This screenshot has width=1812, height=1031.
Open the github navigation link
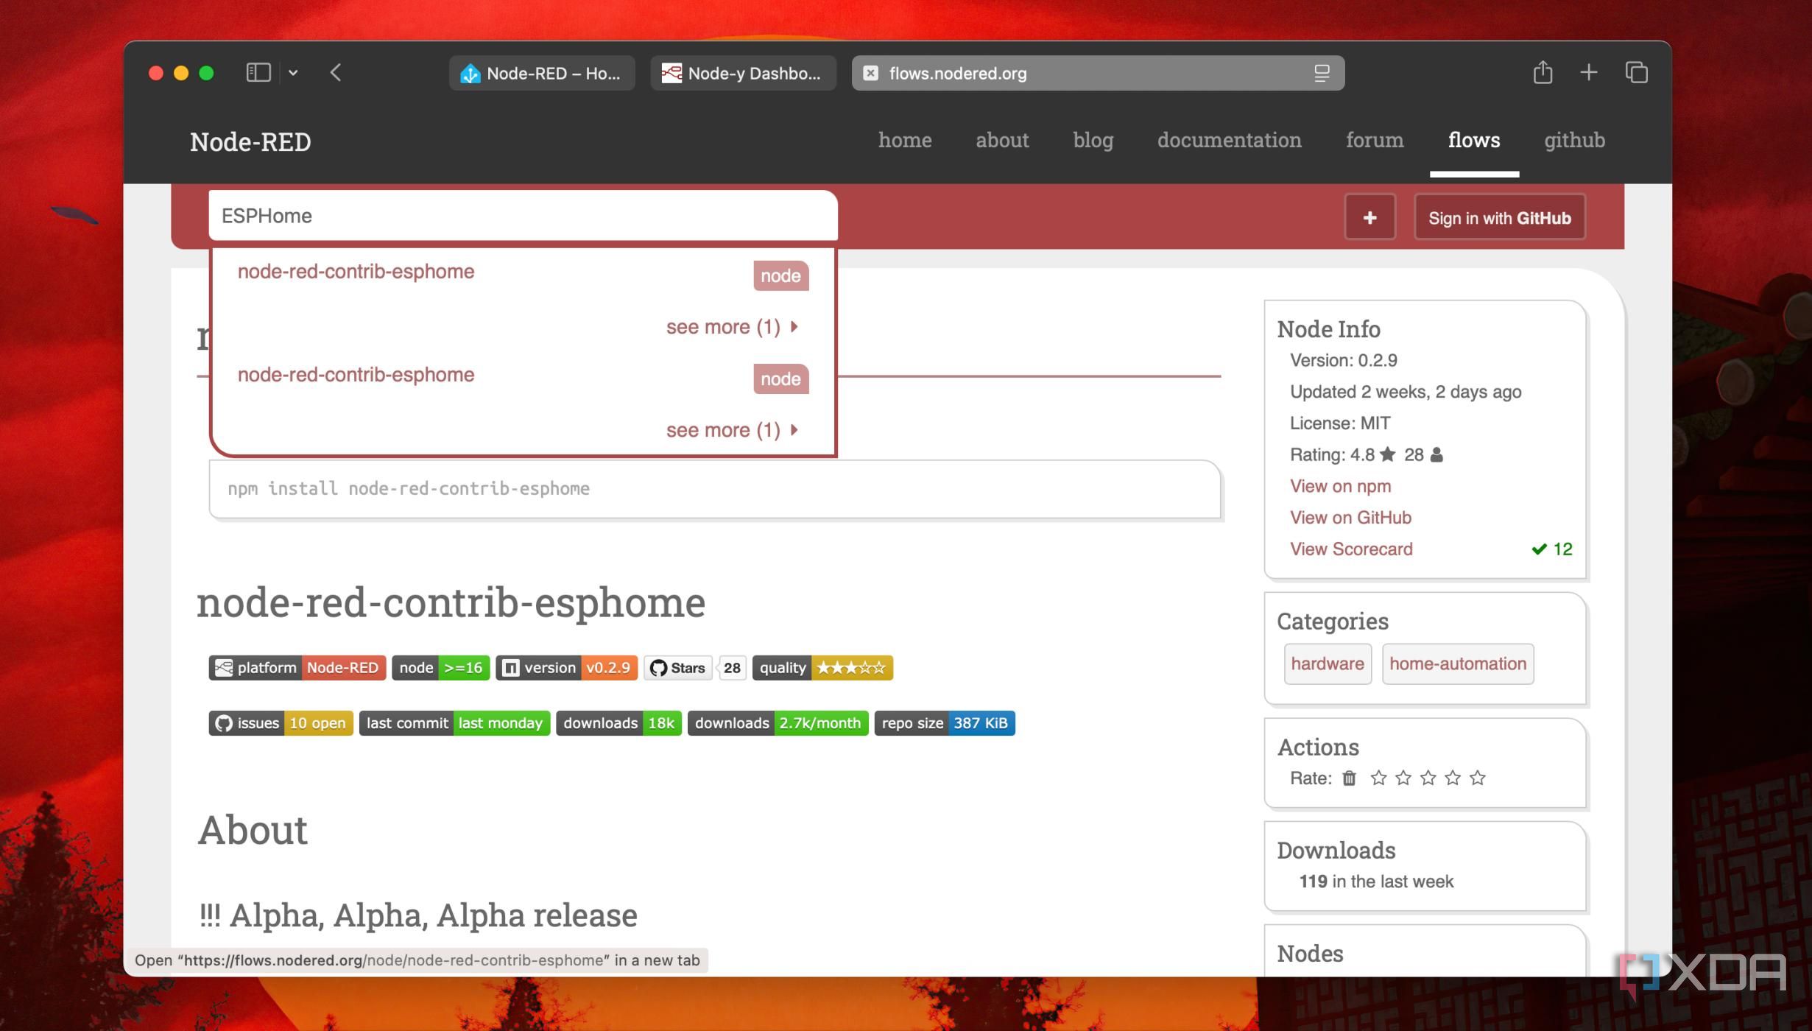(1574, 140)
